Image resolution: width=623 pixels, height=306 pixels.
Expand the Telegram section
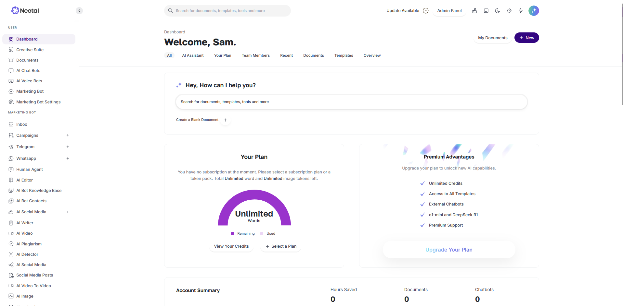coord(68,147)
